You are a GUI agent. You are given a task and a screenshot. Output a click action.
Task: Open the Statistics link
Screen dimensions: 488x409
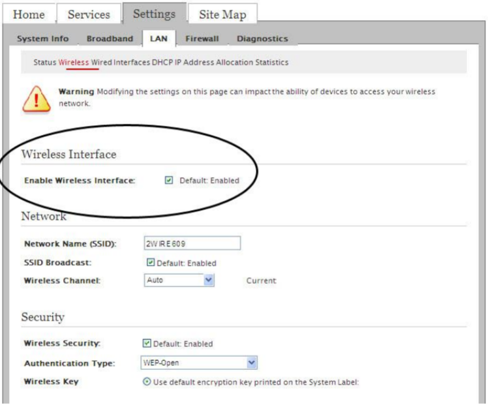point(271,62)
